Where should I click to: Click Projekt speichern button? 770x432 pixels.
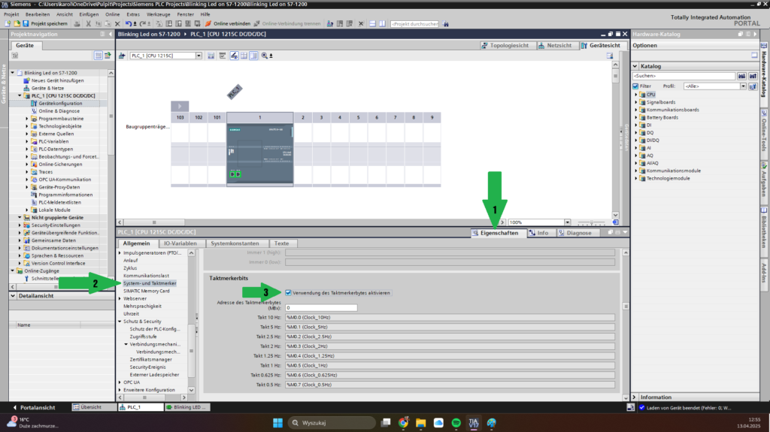(45, 23)
